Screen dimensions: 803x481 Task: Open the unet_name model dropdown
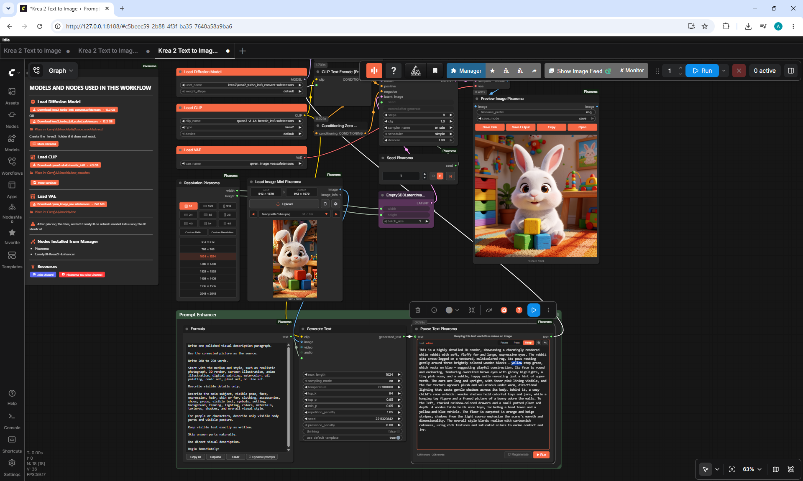(241, 85)
